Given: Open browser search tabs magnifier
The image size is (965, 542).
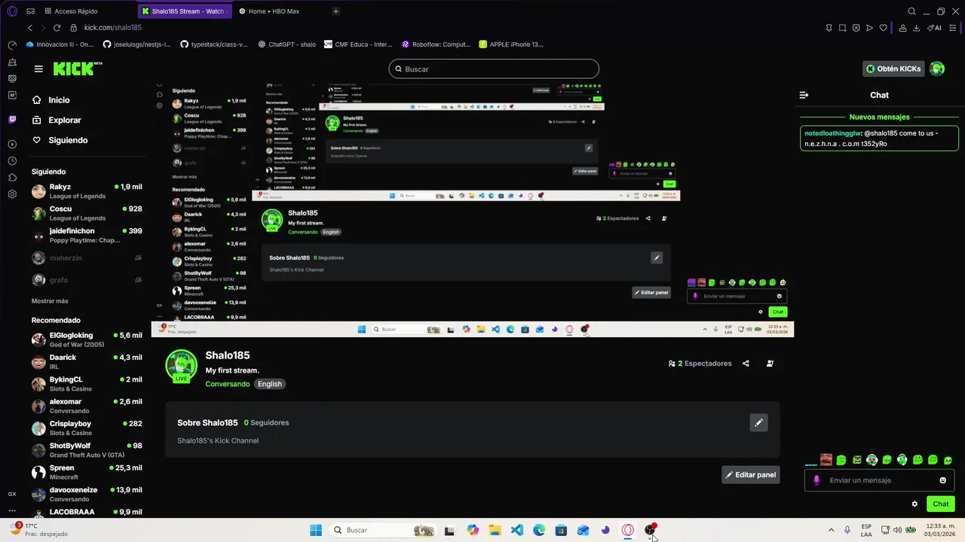Looking at the screenshot, I should coord(911,11).
